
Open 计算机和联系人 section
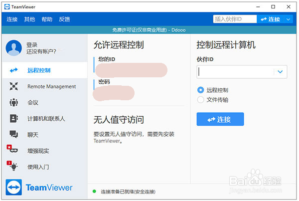coord(45,119)
